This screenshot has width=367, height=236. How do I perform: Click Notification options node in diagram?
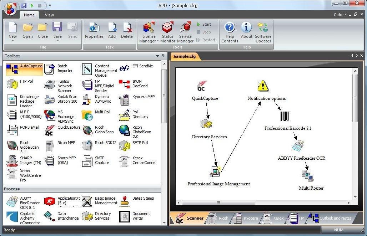click(263, 86)
